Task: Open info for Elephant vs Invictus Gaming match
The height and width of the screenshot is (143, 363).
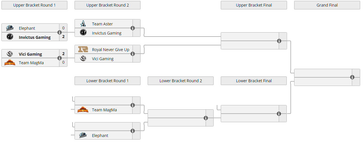Action: point(59,33)
